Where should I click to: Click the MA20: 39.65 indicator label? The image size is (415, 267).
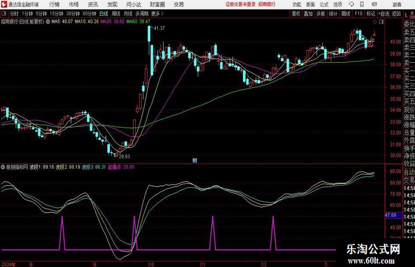(112, 21)
